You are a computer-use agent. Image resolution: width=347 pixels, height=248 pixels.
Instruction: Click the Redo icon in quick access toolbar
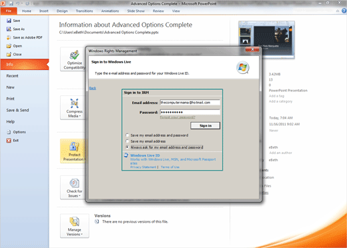(x=27, y=3)
